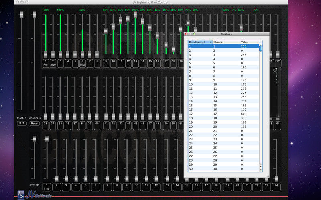Viewport: 321px width, 200px height.
Task: Trigger preset button 12
Action: (x=156, y=187)
